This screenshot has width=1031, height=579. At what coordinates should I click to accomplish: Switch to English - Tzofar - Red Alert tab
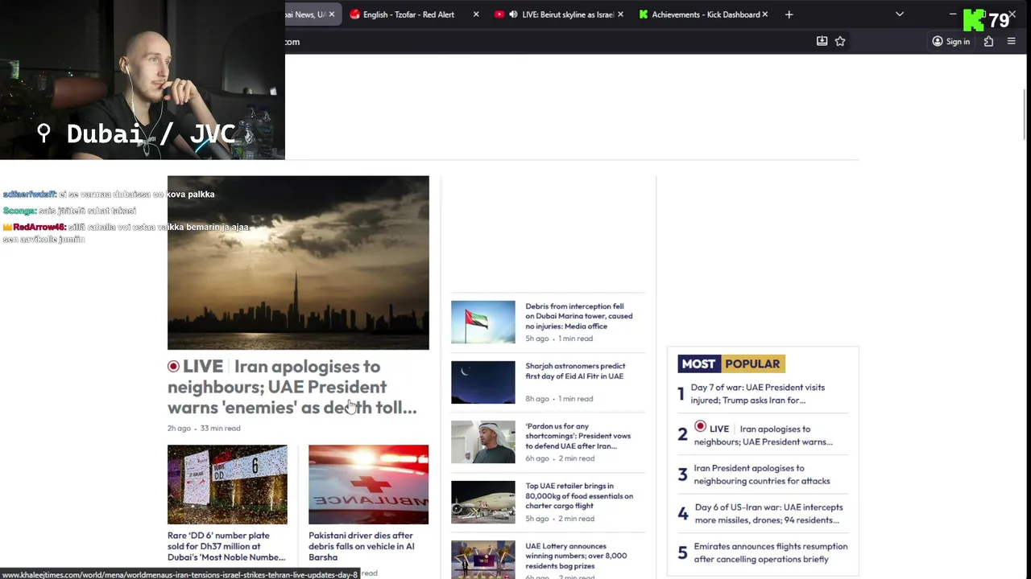click(x=408, y=14)
